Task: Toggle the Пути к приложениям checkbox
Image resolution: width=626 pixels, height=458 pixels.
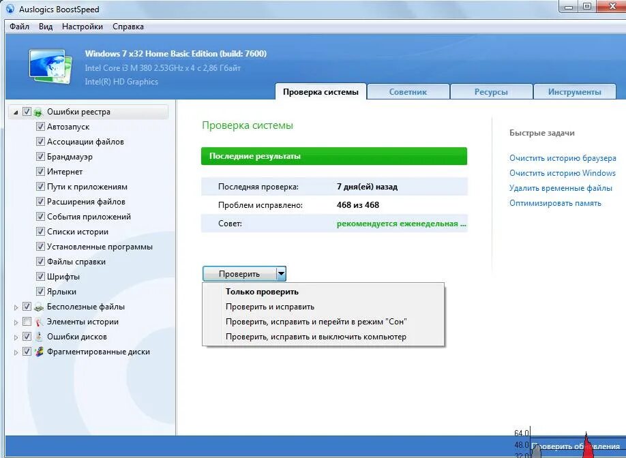Action: tap(40, 186)
